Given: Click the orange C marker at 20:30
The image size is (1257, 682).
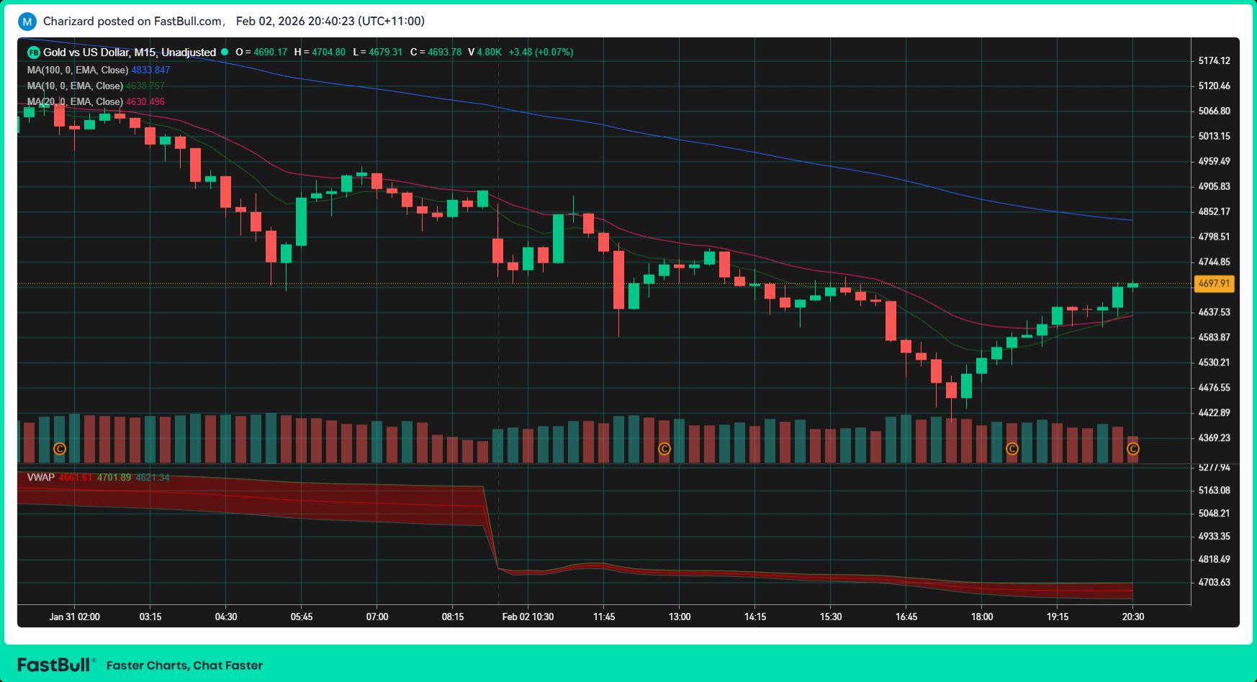Looking at the screenshot, I should pyautogui.click(x=1132, y=449).
